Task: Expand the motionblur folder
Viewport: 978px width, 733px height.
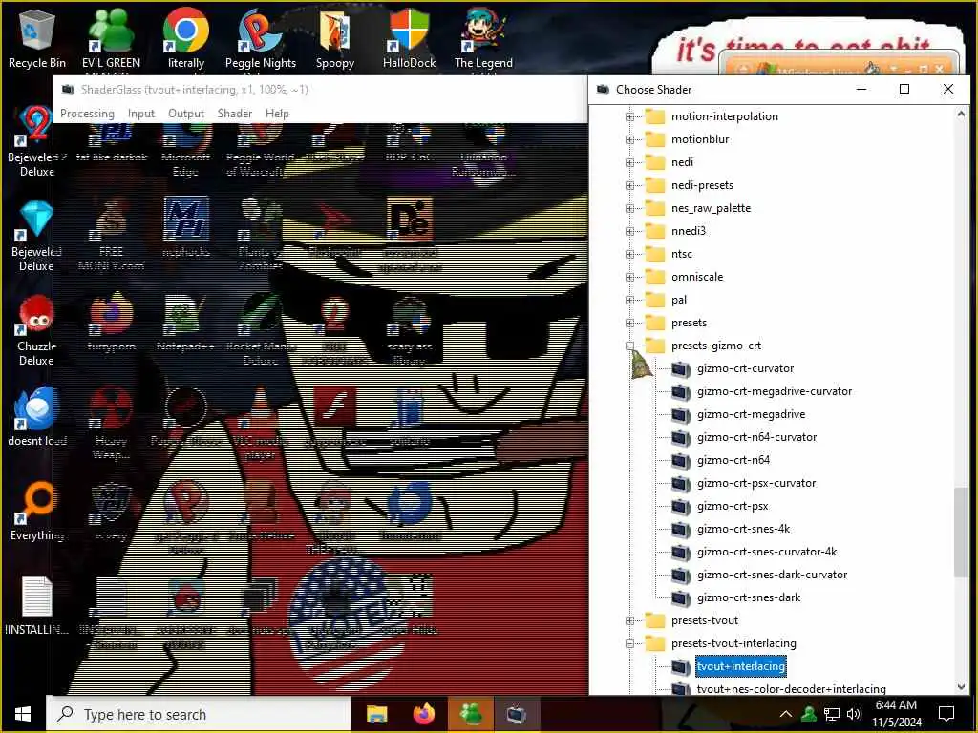Action: click(x=629, y=139)
